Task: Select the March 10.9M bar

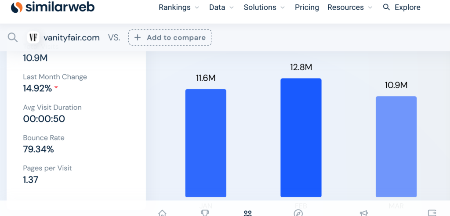Action: click(x=396, y=146)
